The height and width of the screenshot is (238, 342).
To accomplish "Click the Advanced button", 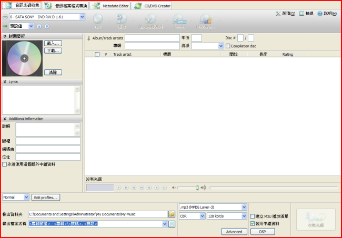I will click(234, 231).
